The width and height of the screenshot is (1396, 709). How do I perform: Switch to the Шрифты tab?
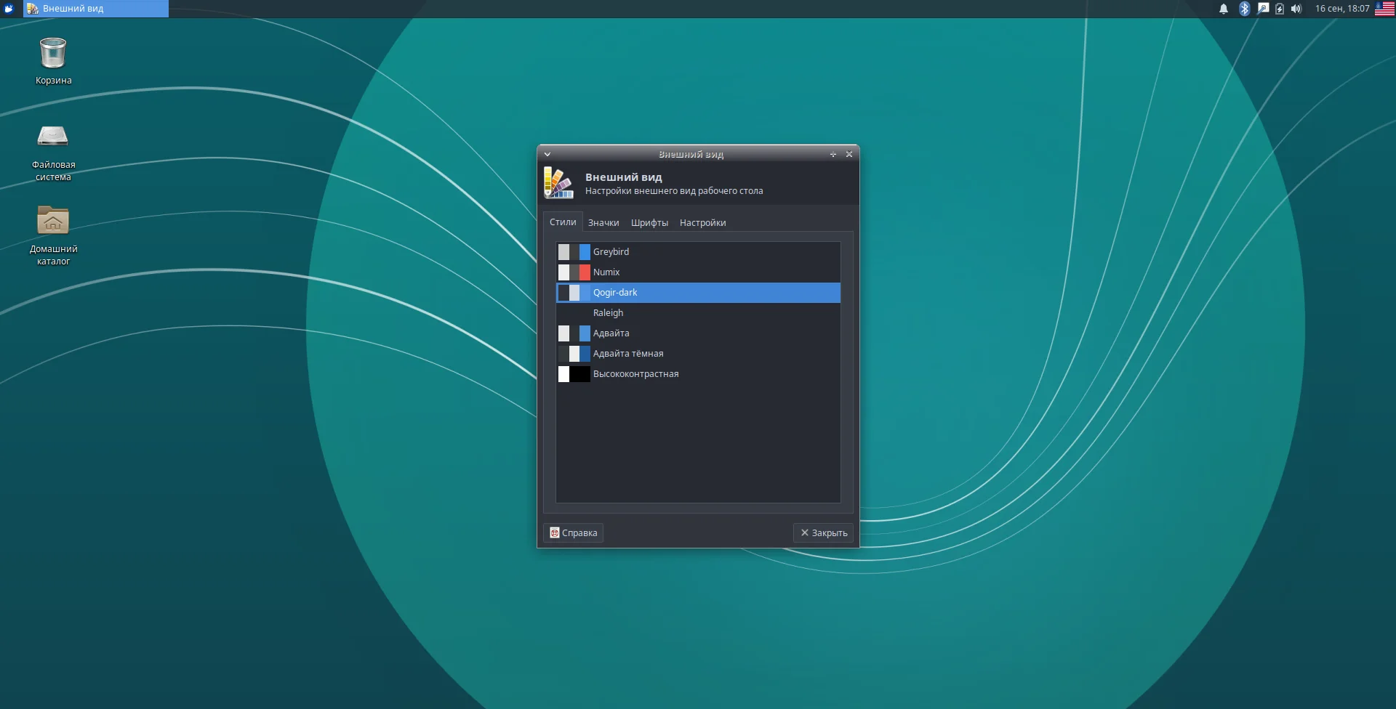649,223
